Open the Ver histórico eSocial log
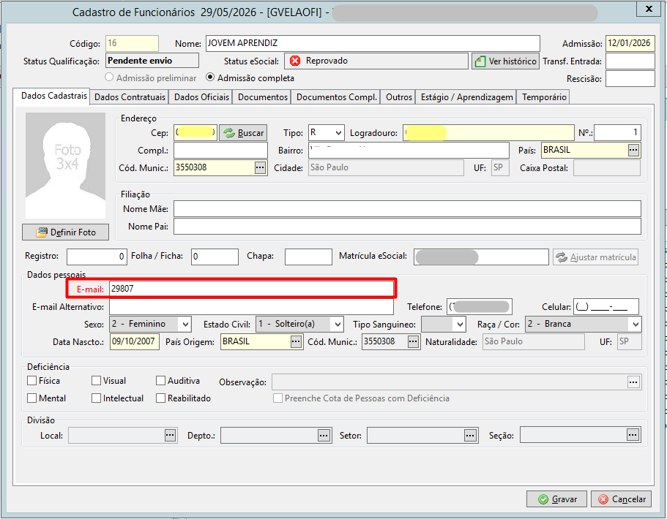This screenshot has width=667, height=519. coord(505,61)
